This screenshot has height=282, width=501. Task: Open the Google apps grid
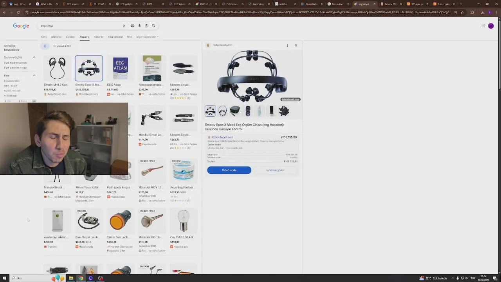pyautogui.click(x=483, y=26)
